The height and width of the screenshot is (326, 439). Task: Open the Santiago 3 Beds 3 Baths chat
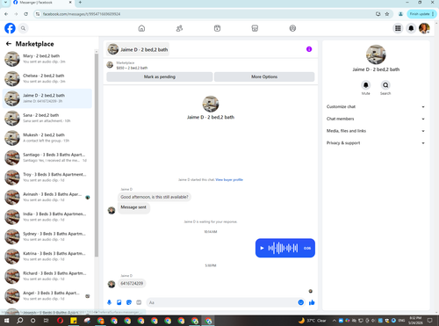click(47, 157)
